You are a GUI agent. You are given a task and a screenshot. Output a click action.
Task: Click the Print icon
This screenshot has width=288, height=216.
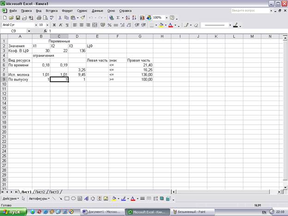tap(39, 18)
